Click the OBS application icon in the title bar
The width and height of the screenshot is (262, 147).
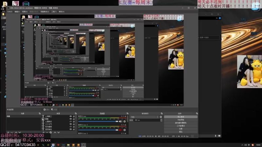click(8, 8)
